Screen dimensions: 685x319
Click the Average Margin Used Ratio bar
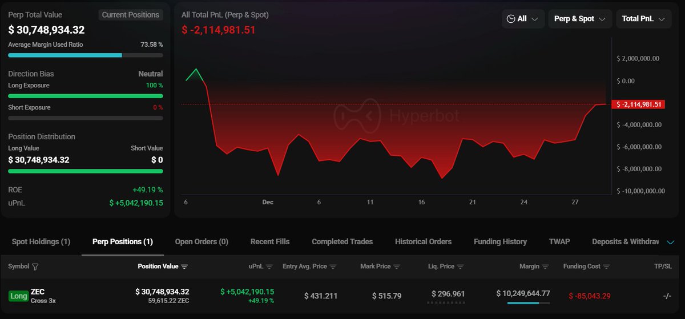click(86, 55)
